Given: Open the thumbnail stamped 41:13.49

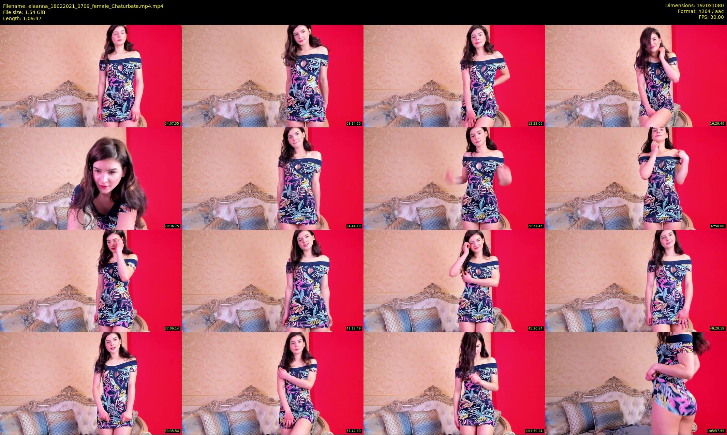Looking at the screenshot, I should pos(272,281).
